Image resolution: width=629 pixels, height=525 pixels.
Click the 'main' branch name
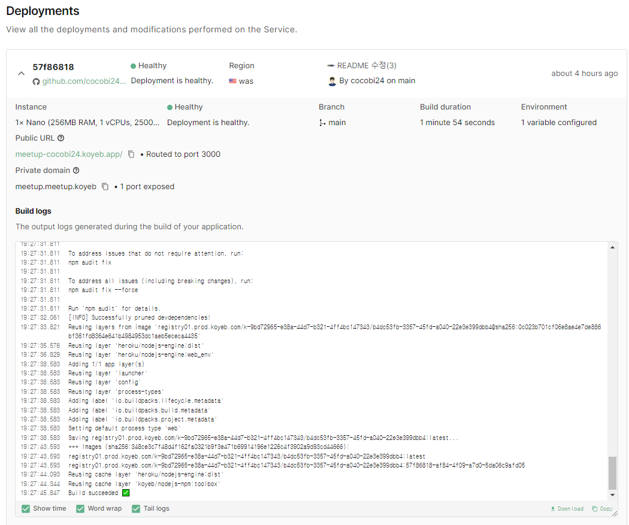tap(337, 123)
